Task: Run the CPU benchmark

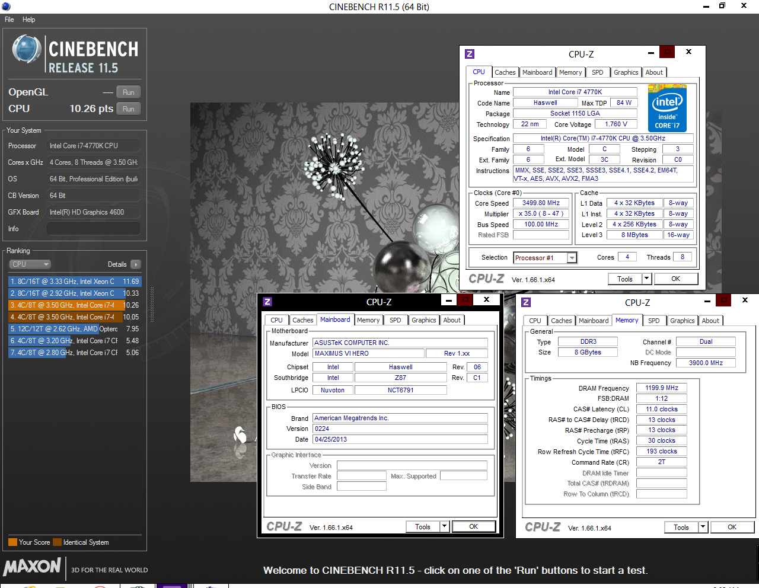Action: pos(129,109)
